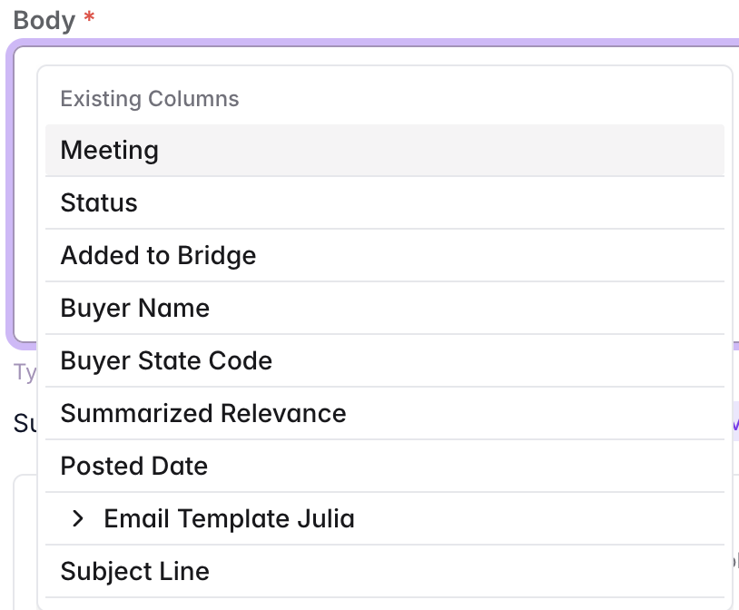This screenshot has width=739, height=610.
Task: Choose Status from Existing Columns
Action: (99, 202)
